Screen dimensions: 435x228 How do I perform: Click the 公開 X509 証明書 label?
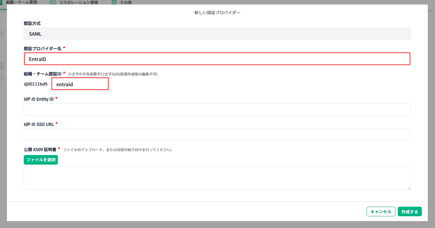pyautogui.click(x=40, y=149)
